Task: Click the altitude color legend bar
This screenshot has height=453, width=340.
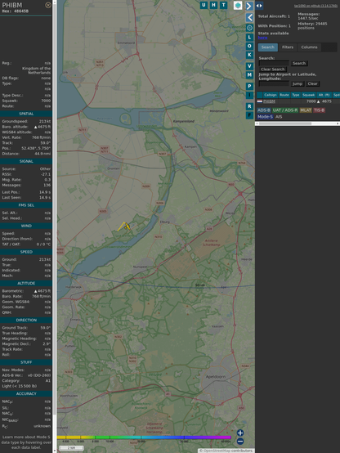Action: pos(144,437)
